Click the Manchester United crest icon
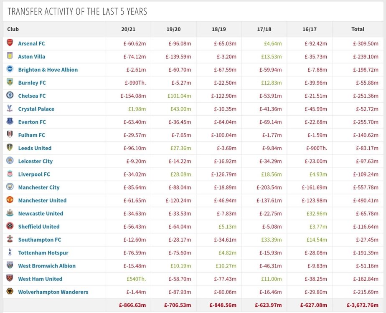386x313 pixels. click(10, 199)
